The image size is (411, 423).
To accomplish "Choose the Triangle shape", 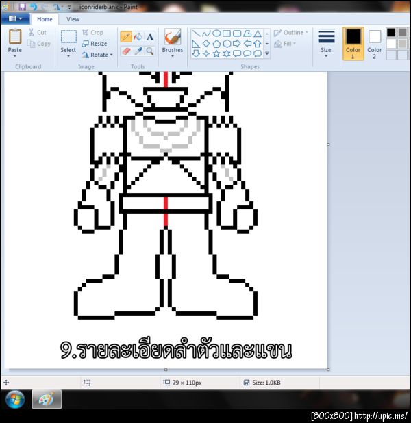I will [x=258, y=34].
